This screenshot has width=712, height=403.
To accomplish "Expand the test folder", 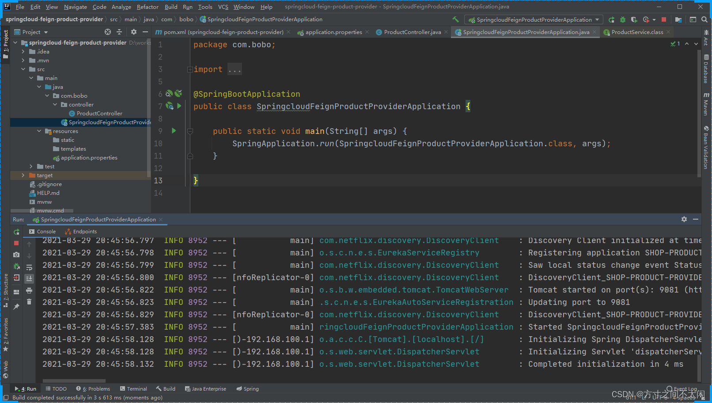I will tap(31, 167).
